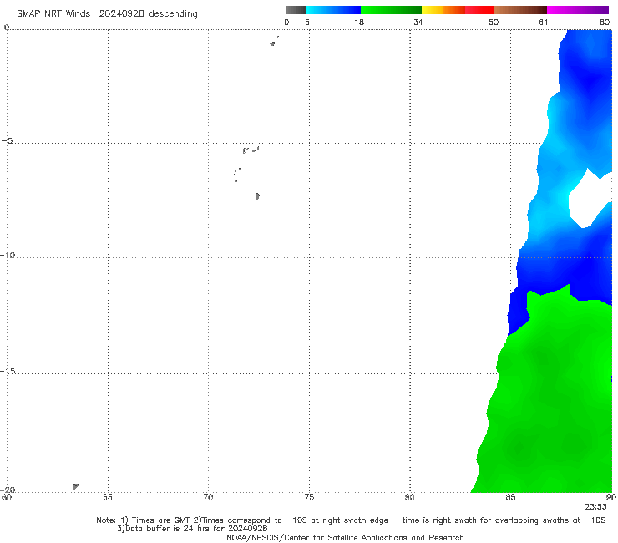Image resolution: width=618 pixels, height=543 pixels.
Task: Click the small island near 73E at the equator
Action: click(272, 43)
